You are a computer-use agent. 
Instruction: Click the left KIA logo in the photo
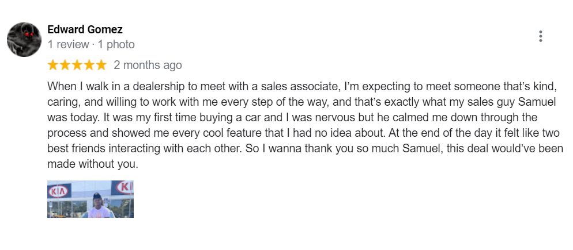[58, 191]
